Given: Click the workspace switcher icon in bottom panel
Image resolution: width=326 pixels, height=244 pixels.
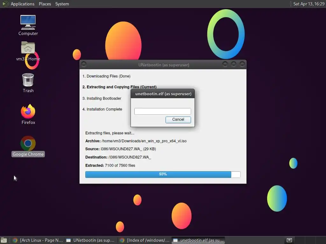Looking at the screenshot, I should pyautogui.click(x=289, y=240).
